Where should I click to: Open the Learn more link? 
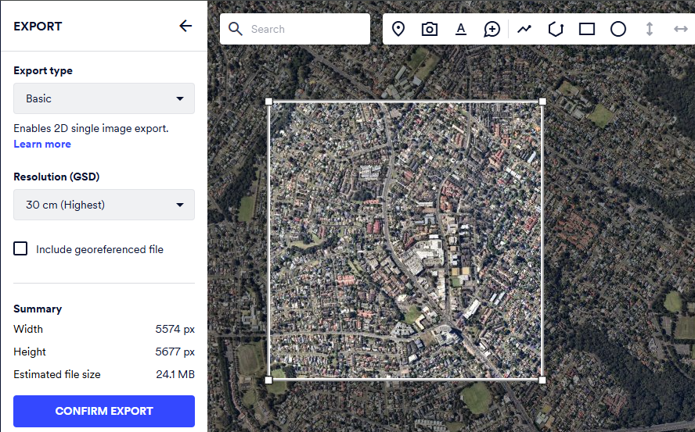coord(42,144)
